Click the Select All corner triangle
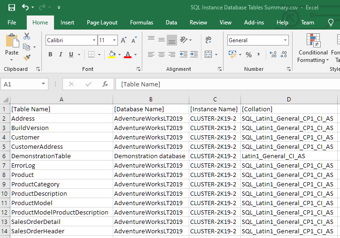Image resolution: width=340 pixels, height=238 pixels. pyautogui.click(x=5, y=100)
